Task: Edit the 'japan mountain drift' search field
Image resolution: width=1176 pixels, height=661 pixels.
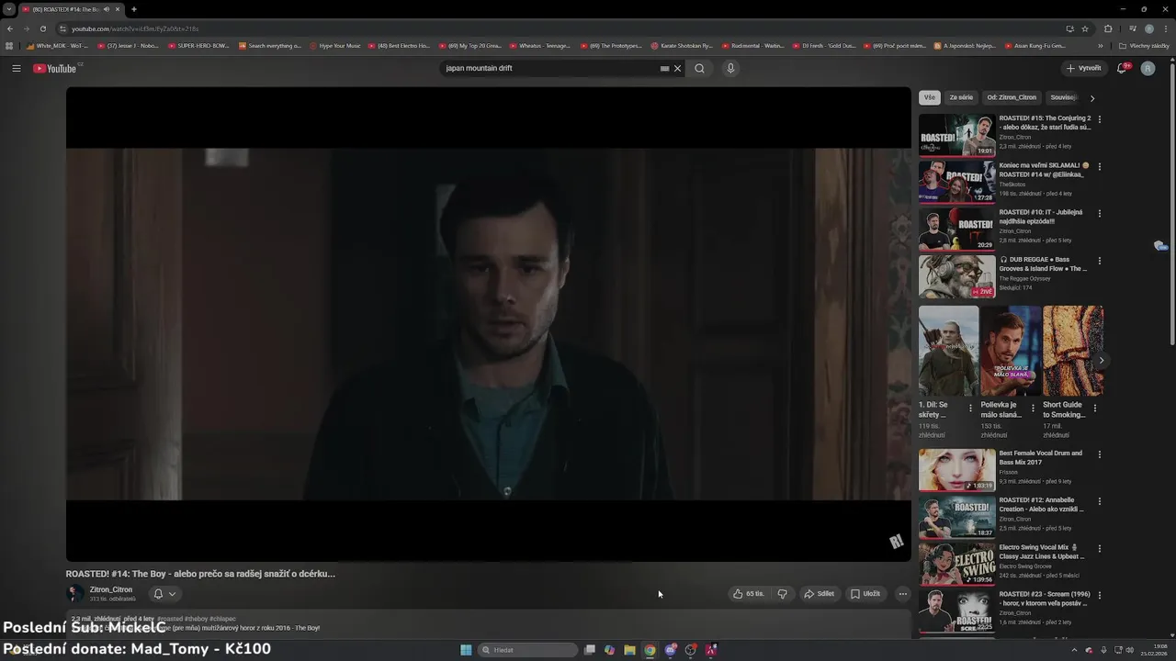Action: click(x=549, y=68)
